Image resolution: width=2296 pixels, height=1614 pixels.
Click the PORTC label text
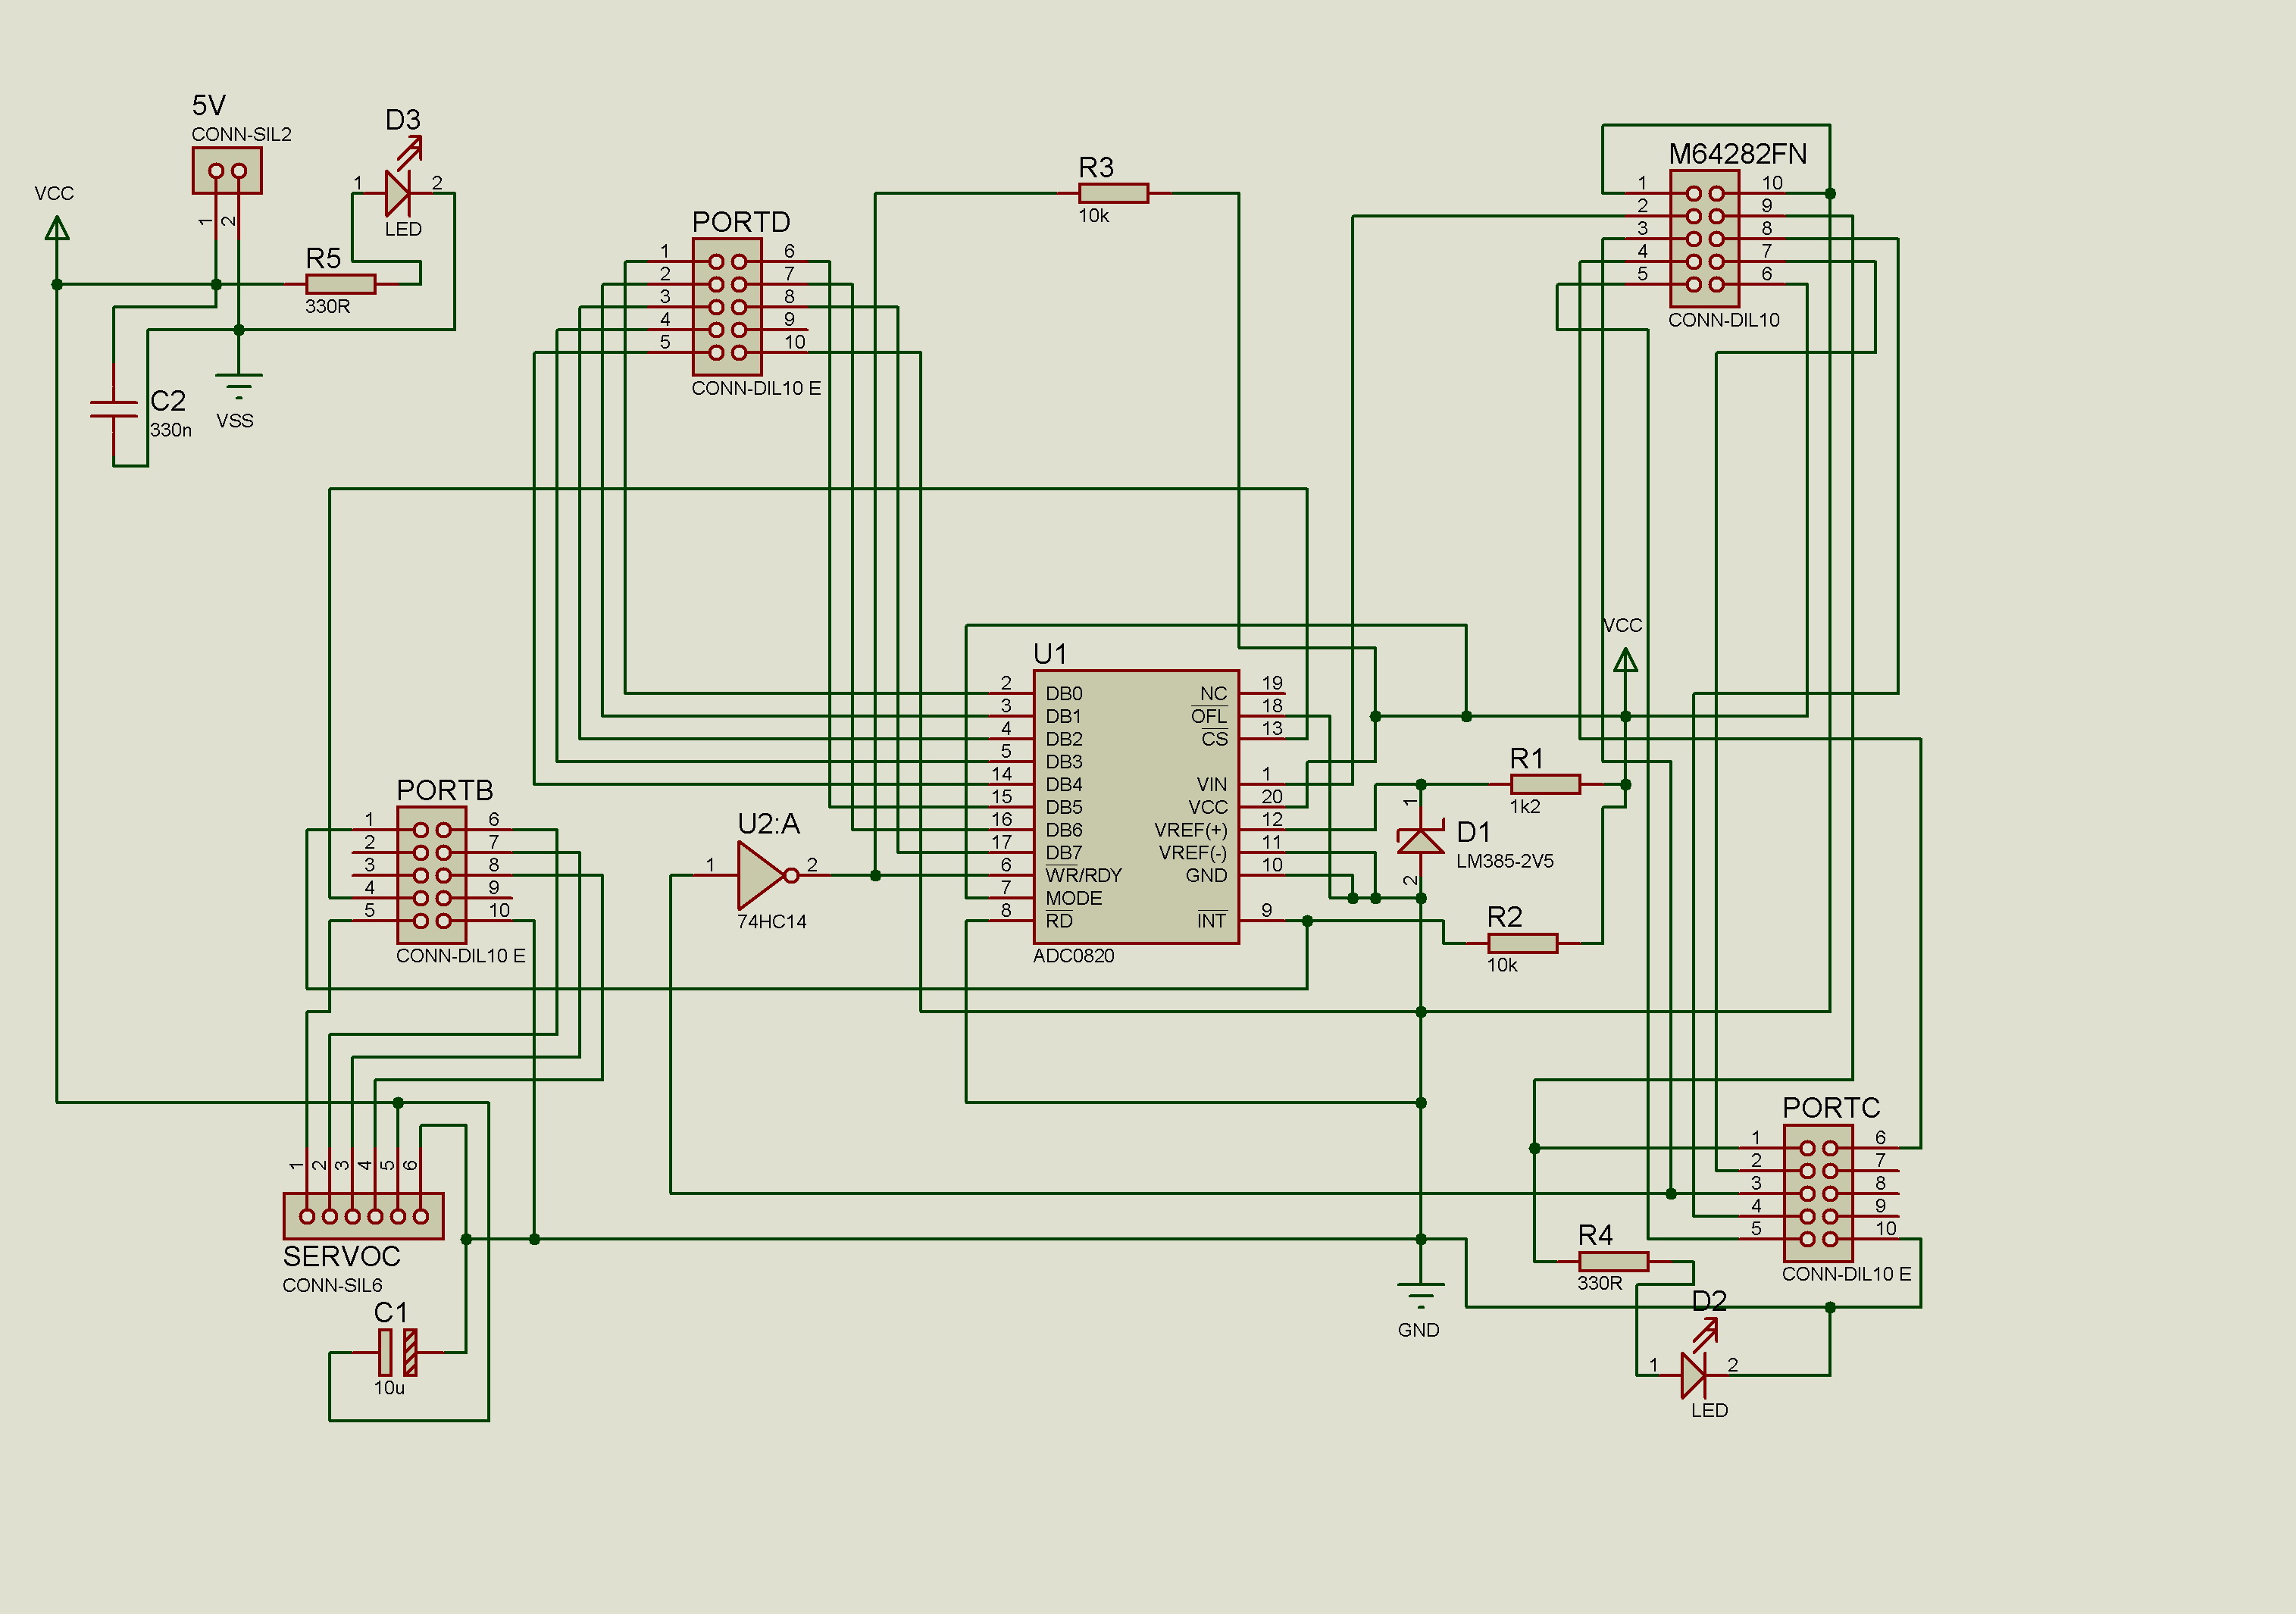pyautogui.click(x=1831, y=1108)
